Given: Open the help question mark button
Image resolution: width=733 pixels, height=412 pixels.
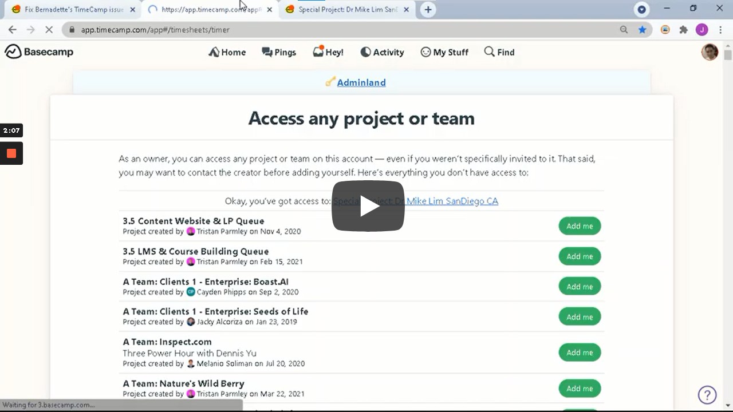Looking at the screenshot, I should [x=707, y=395].
